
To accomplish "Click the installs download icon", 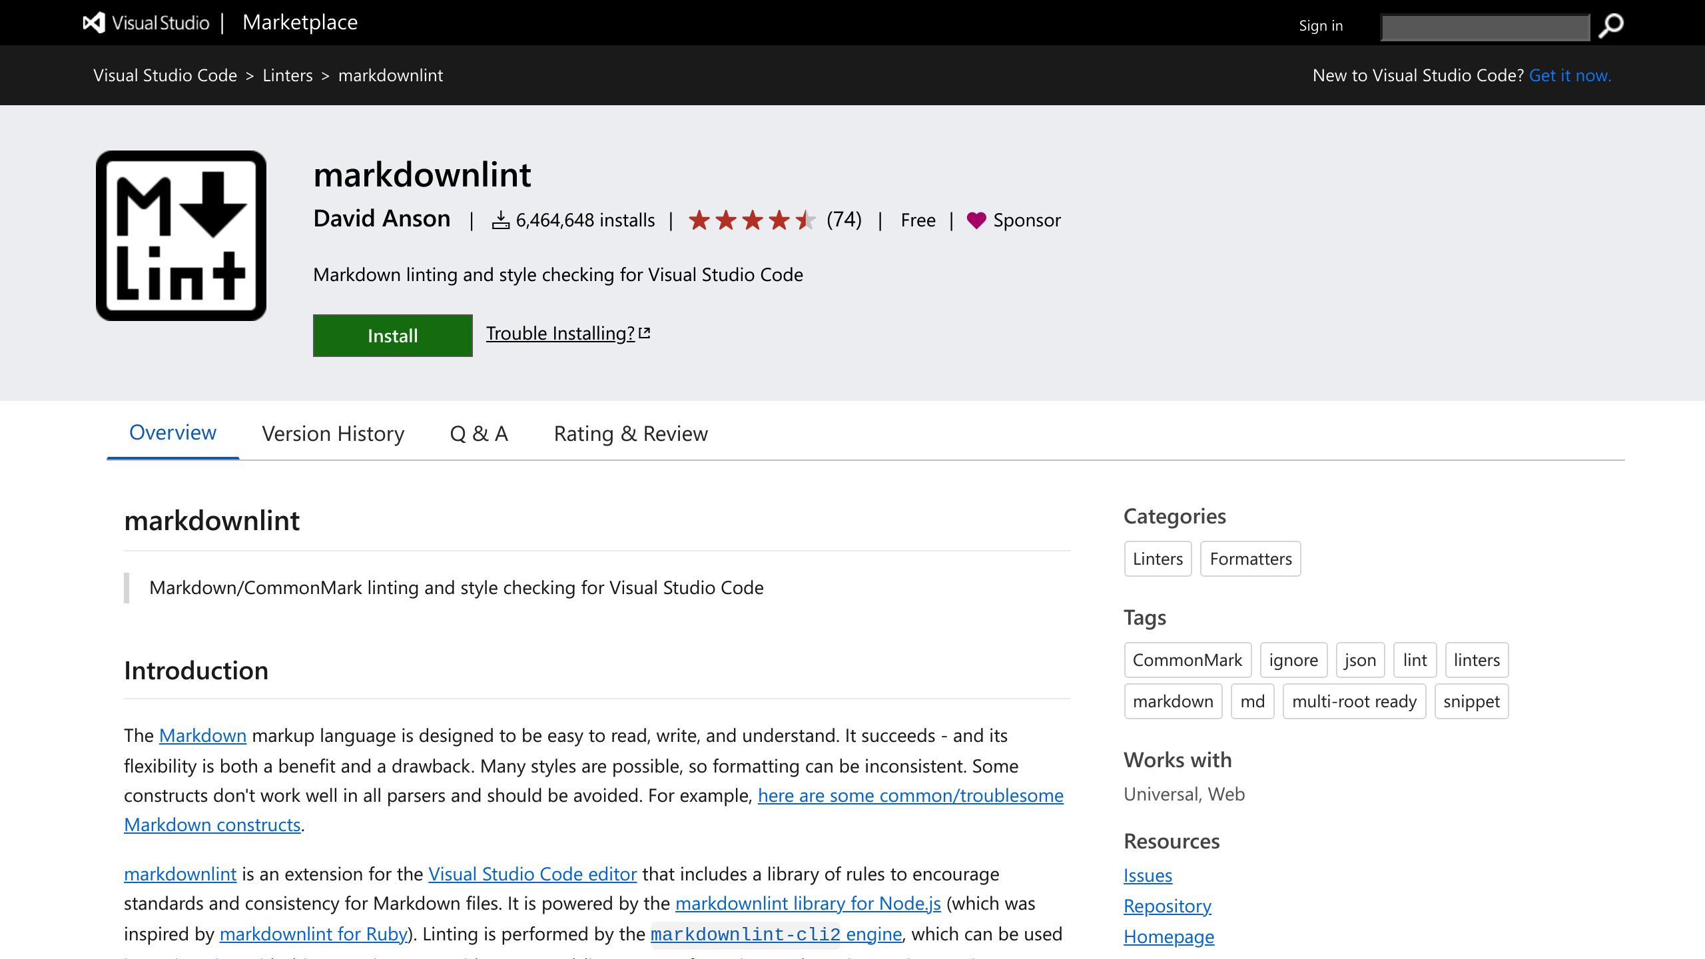I will [500, 220].
